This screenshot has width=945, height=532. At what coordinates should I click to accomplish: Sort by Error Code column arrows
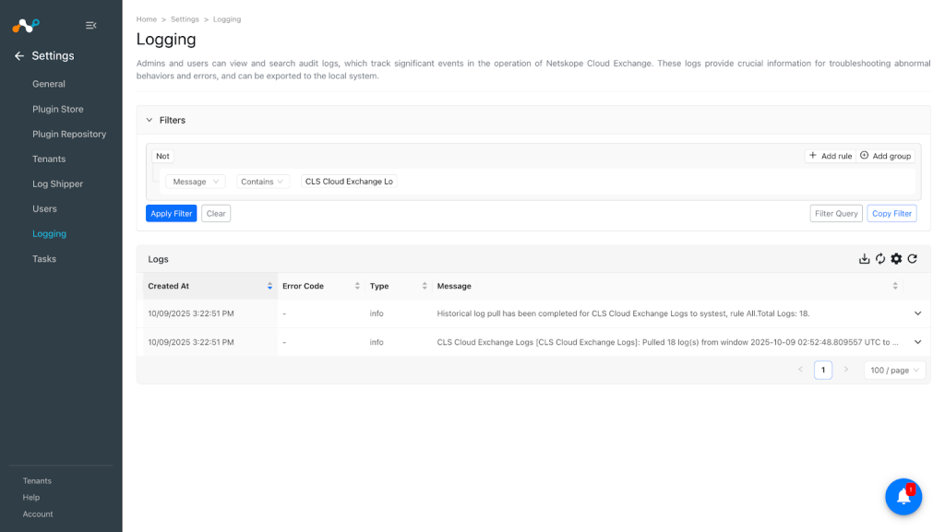click(x=357, y=287)
